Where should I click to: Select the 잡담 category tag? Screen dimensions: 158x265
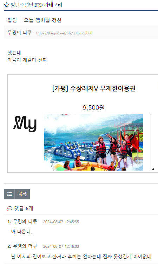click(x=12, y=20)
